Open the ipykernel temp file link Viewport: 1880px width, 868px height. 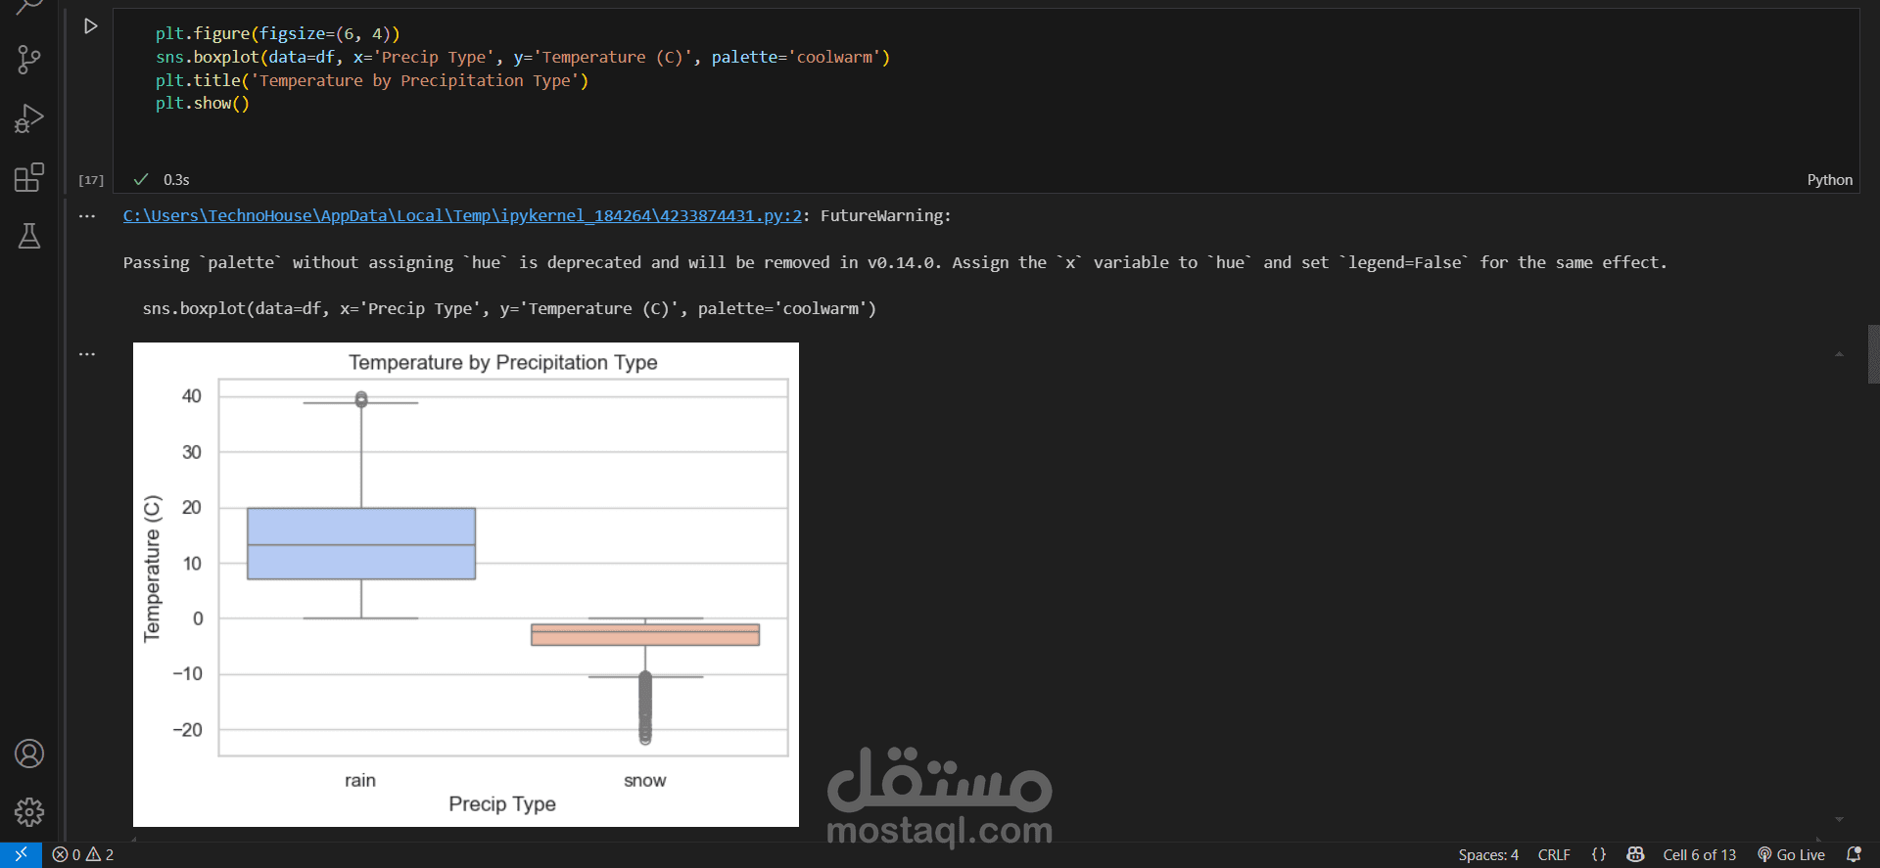point(462,215)
